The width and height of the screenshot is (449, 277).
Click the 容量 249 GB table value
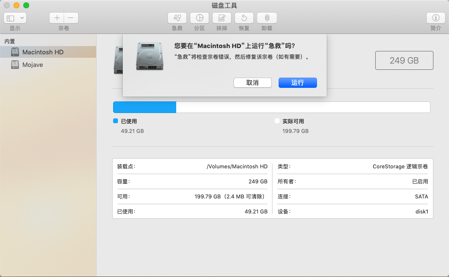click(x=258, y=181)
